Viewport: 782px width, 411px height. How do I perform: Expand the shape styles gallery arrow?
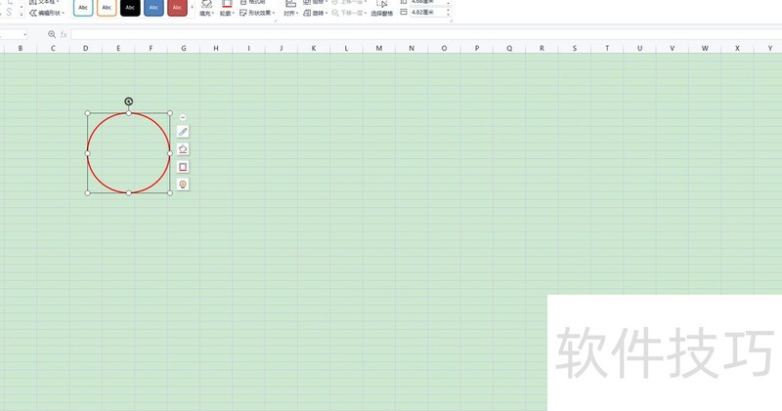193,7
